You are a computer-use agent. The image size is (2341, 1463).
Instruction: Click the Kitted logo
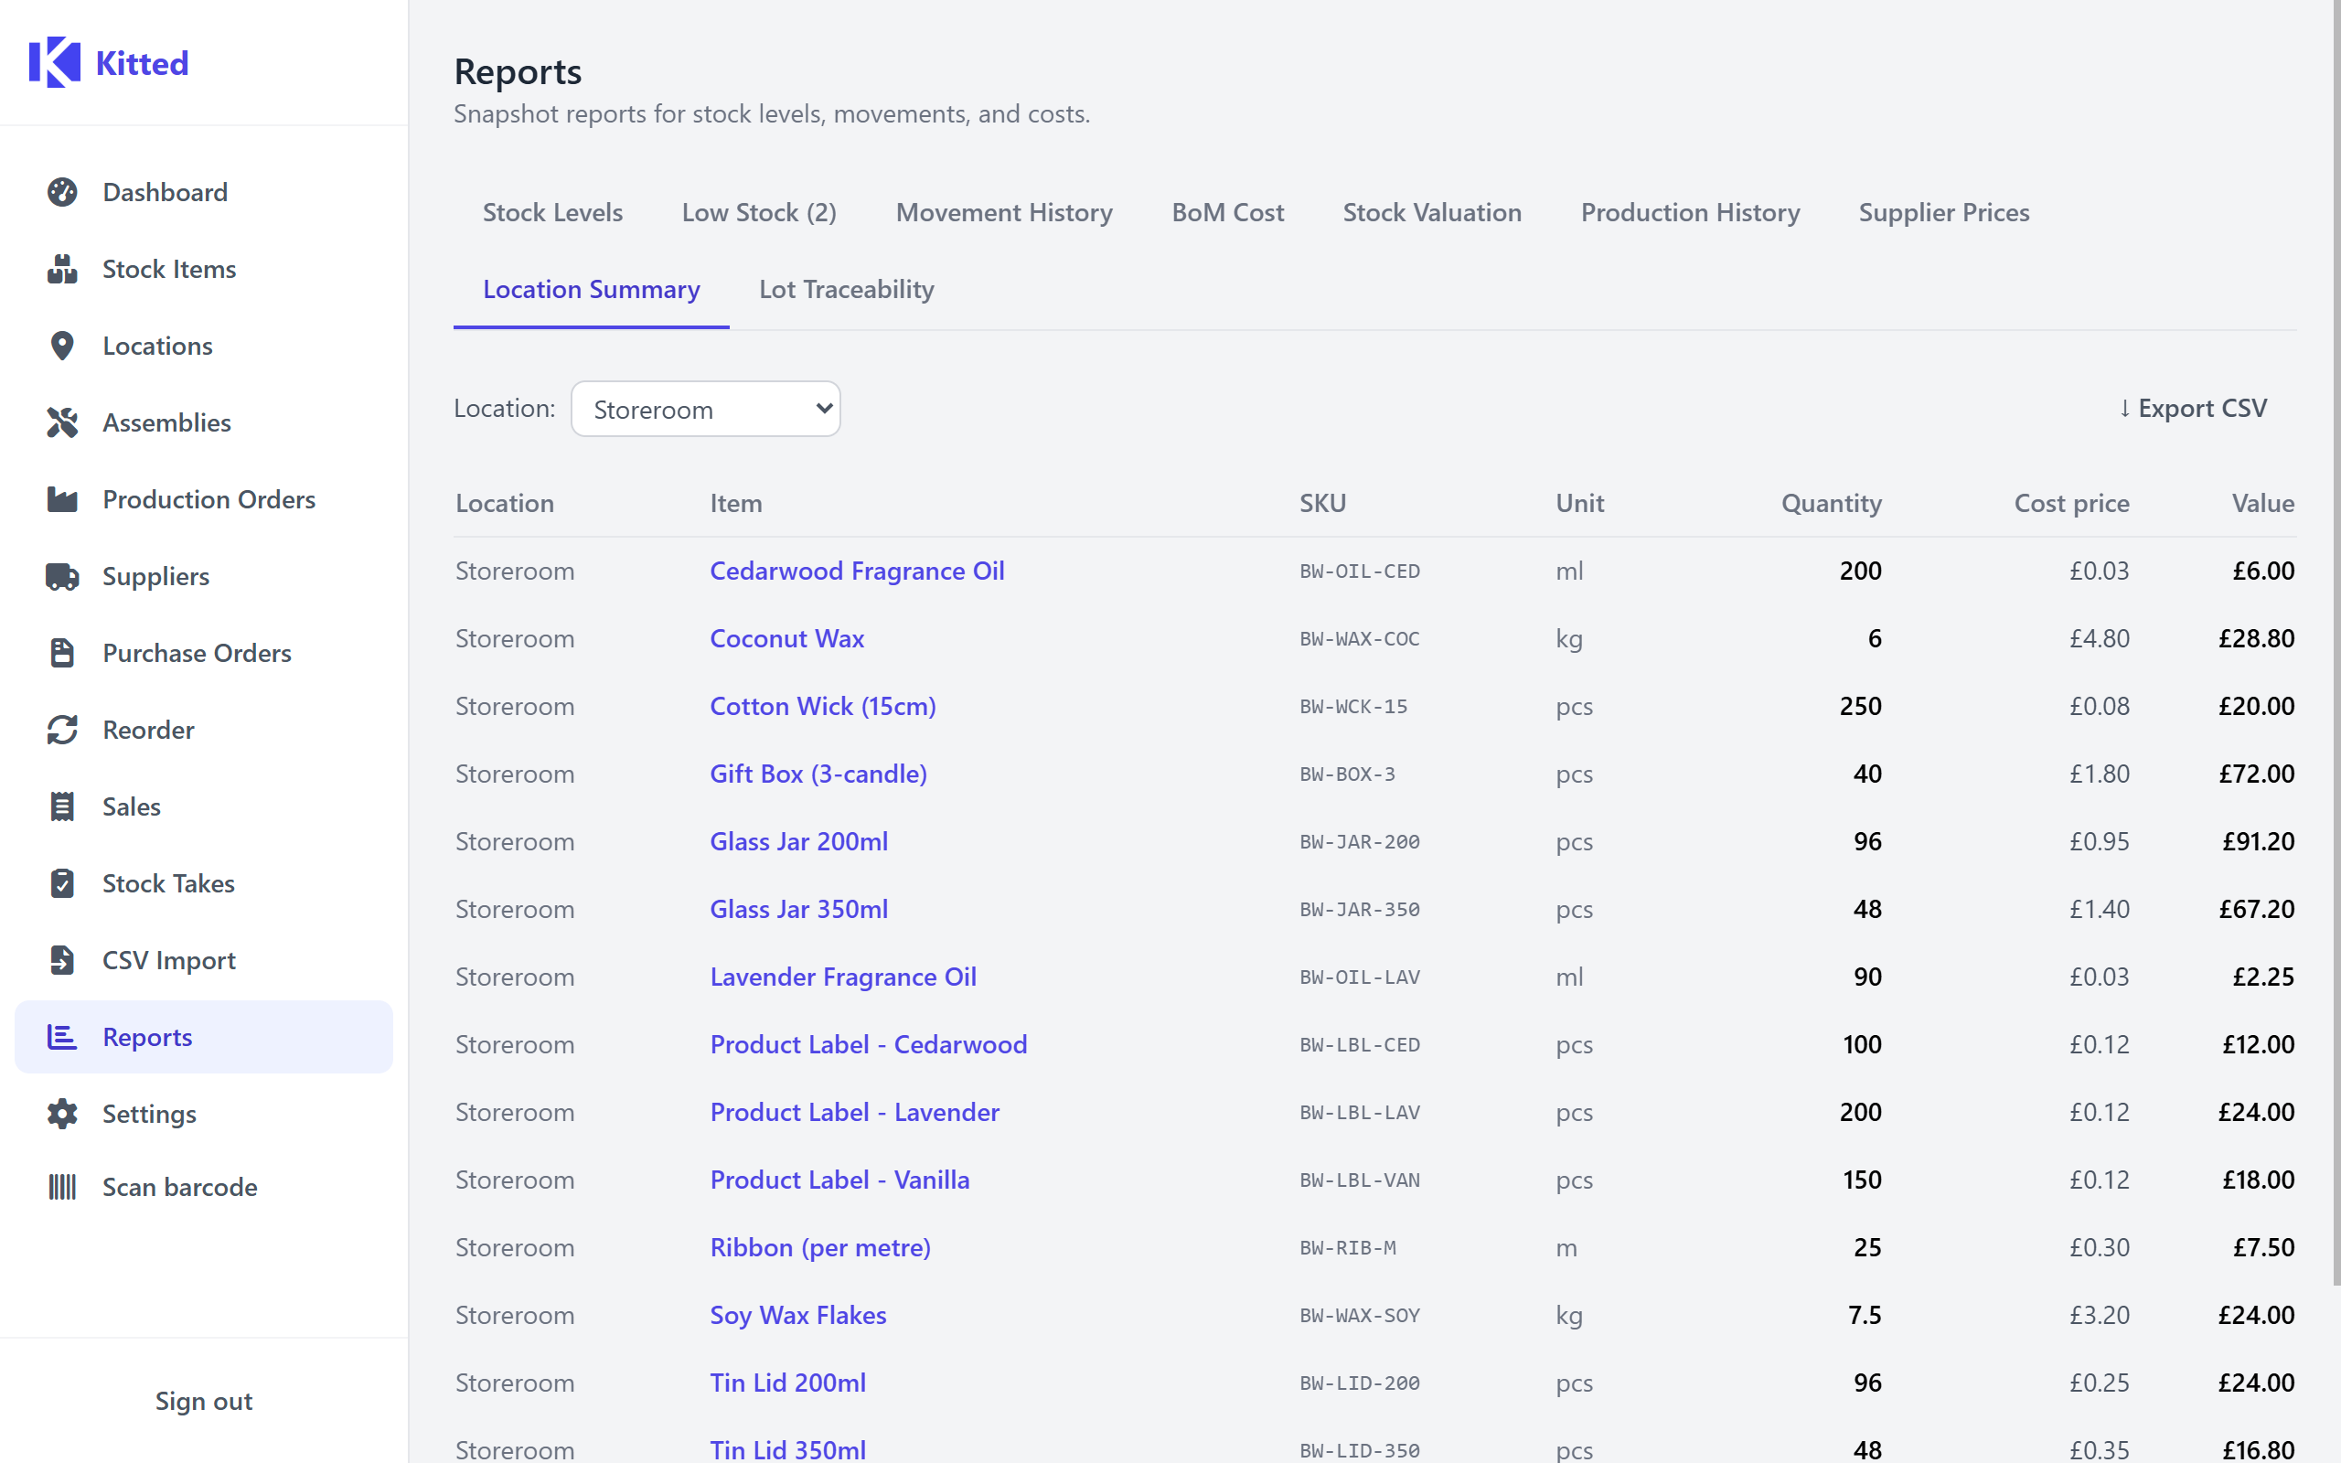click(110, 62)
